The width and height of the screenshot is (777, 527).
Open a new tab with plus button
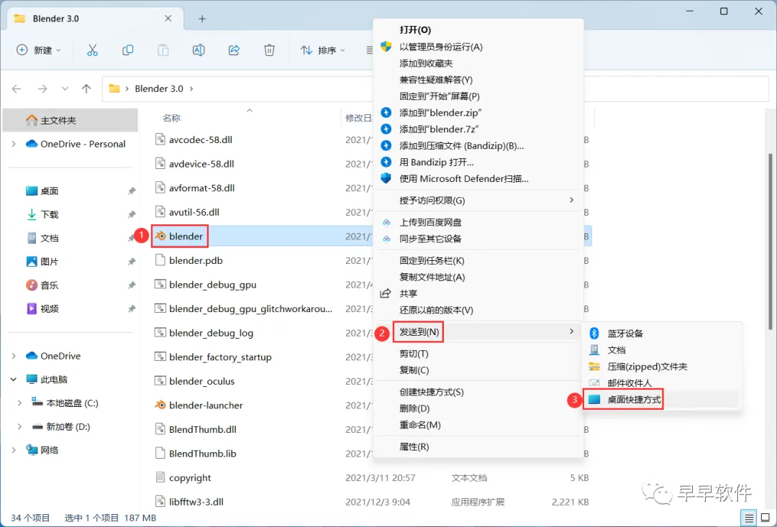coord(201,19)
